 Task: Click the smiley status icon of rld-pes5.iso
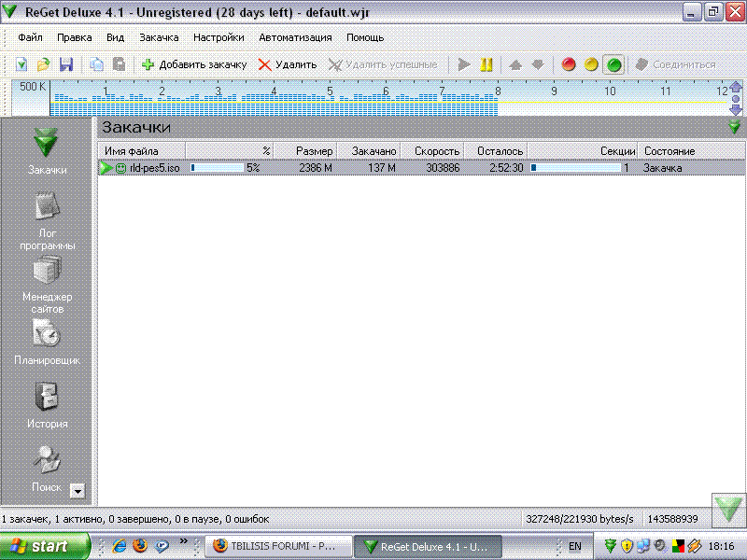121,168
